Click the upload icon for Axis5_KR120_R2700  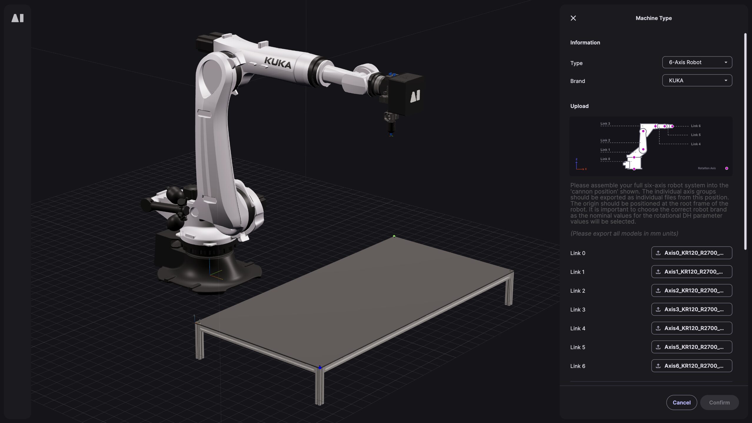(659, 347)
